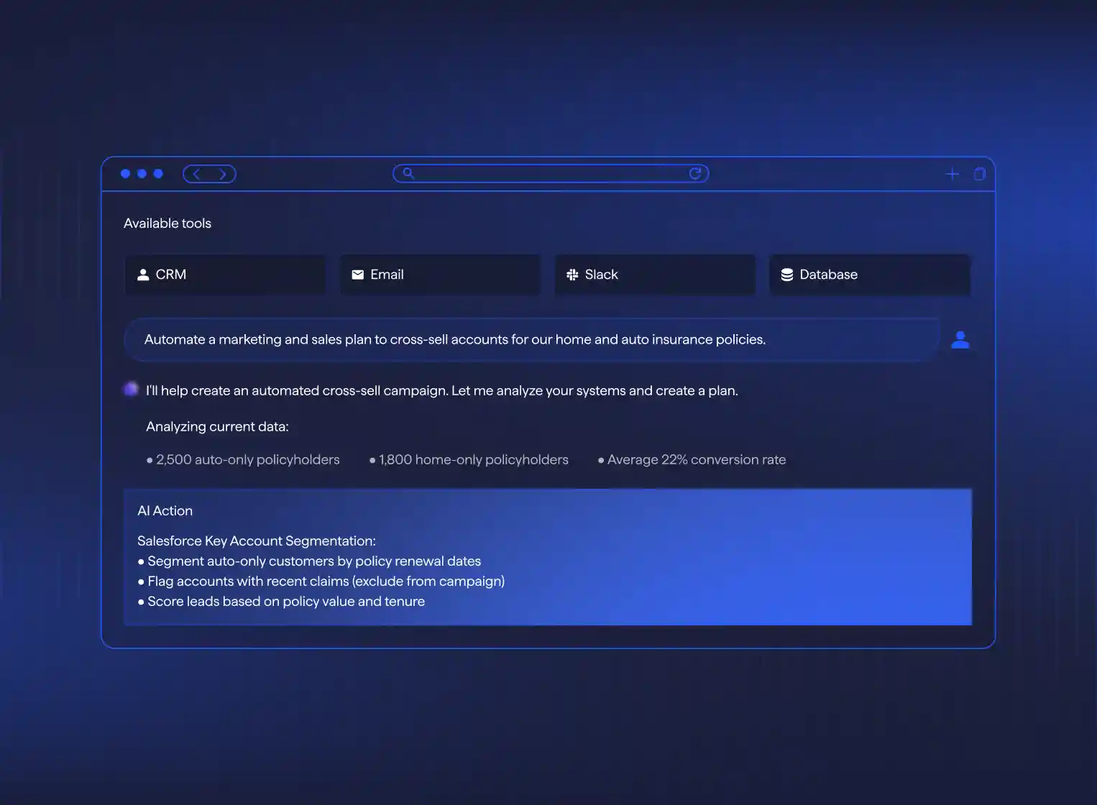The height and width of the screenshot is (805, 1097).
Task: Reload the page with refresh icon
Action: pos(695,173)
